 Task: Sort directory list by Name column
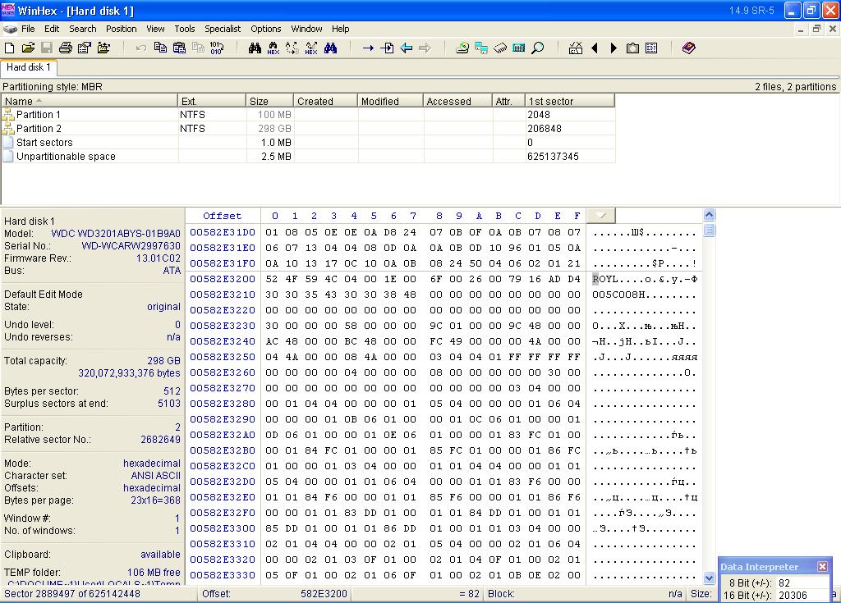click(90, 101)
